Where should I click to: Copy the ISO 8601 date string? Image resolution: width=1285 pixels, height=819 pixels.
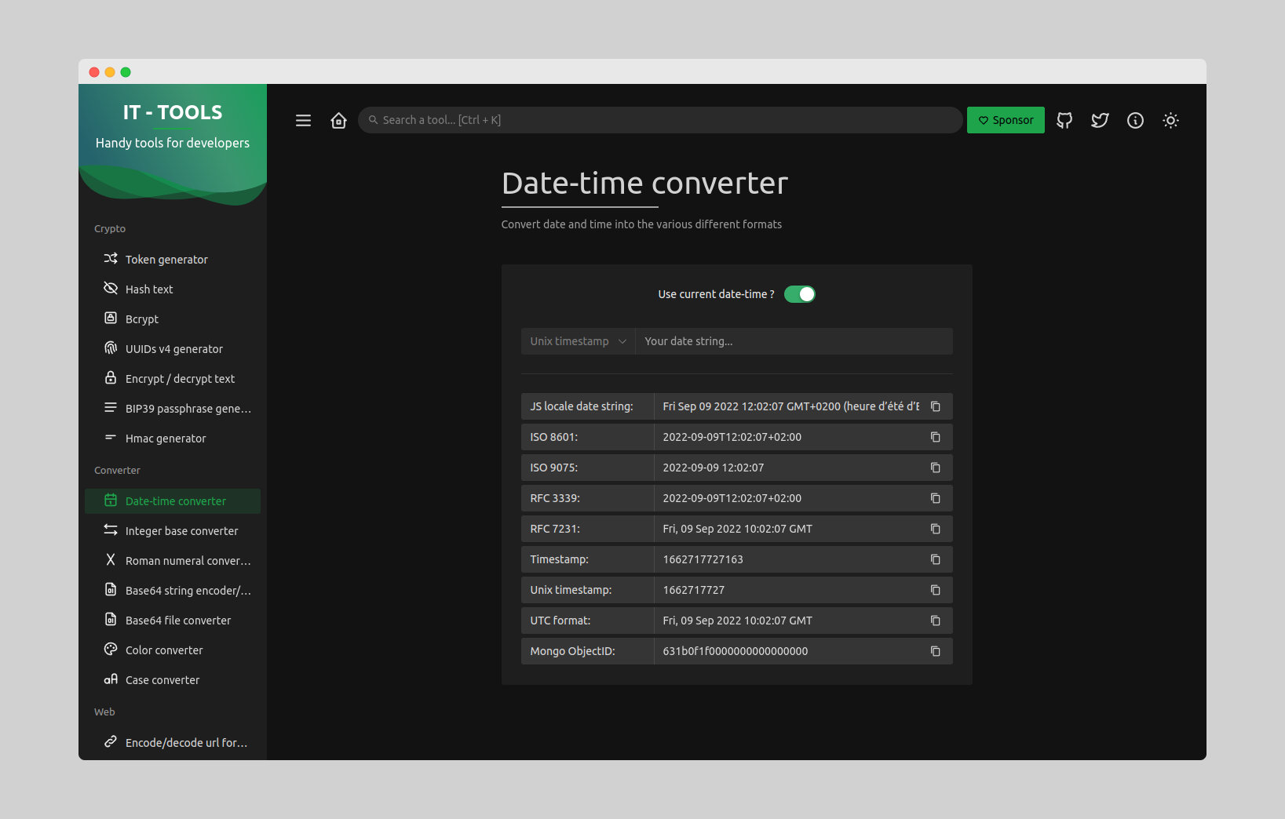pyautogui.click(x=935, y=437)
